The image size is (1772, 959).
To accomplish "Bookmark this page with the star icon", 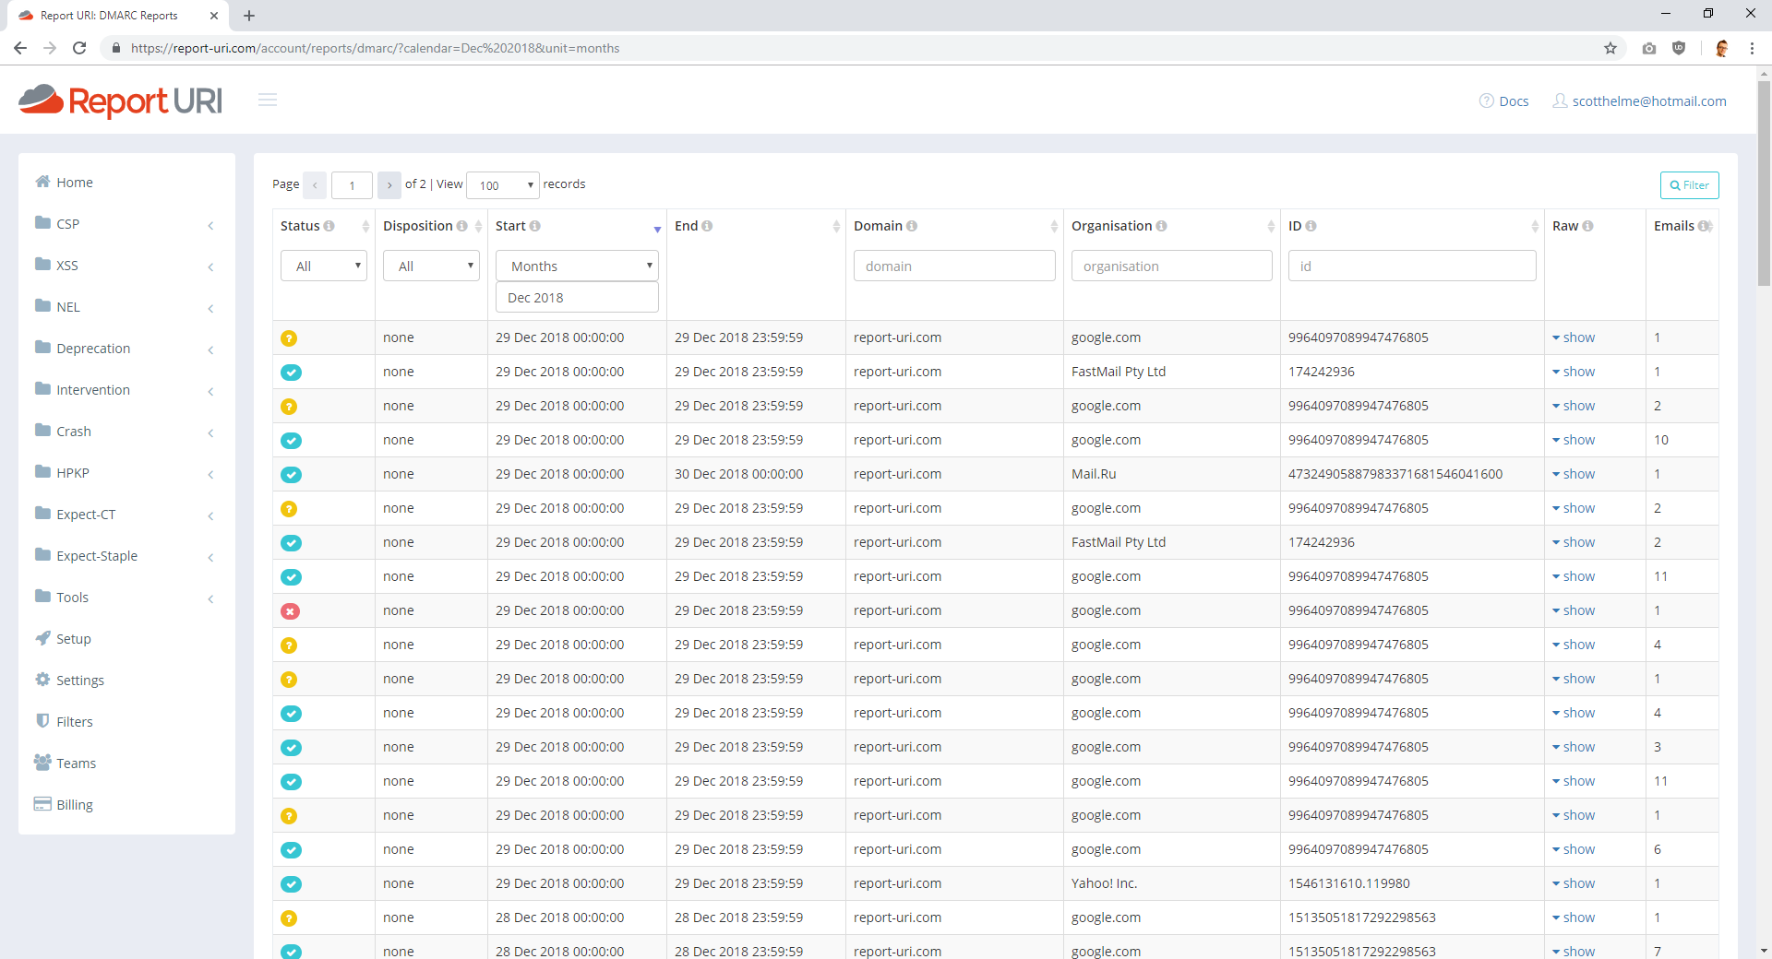I will tap(1610, 48).
